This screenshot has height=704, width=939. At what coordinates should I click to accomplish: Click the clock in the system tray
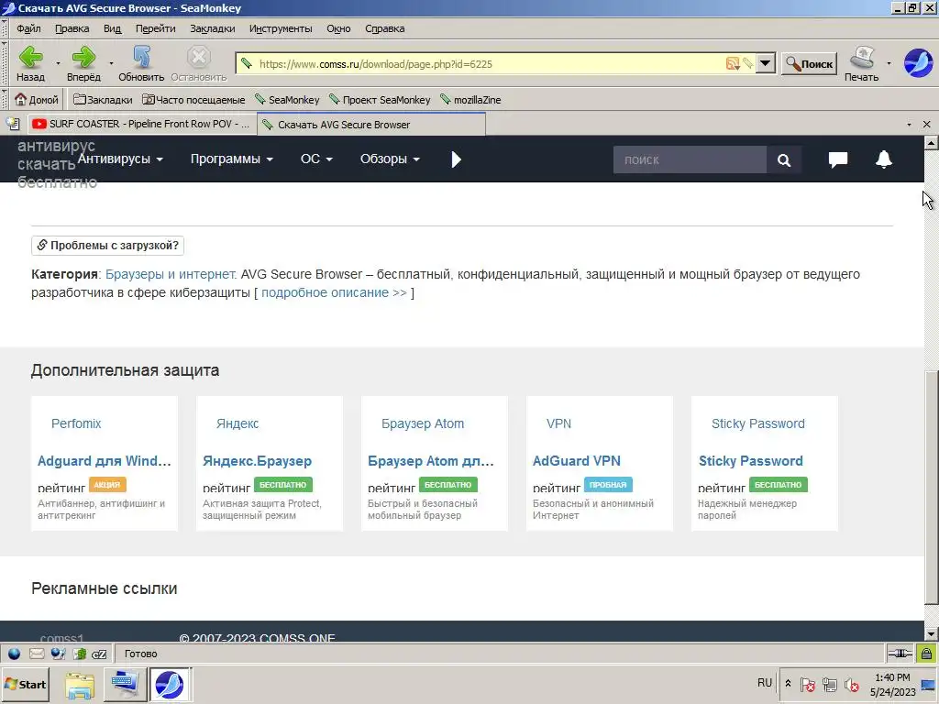(x=892, y=685)
